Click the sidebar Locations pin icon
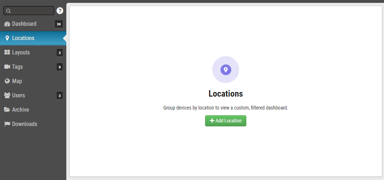The width and height of the screenshot is (384, 180). [x=7, y=38]
